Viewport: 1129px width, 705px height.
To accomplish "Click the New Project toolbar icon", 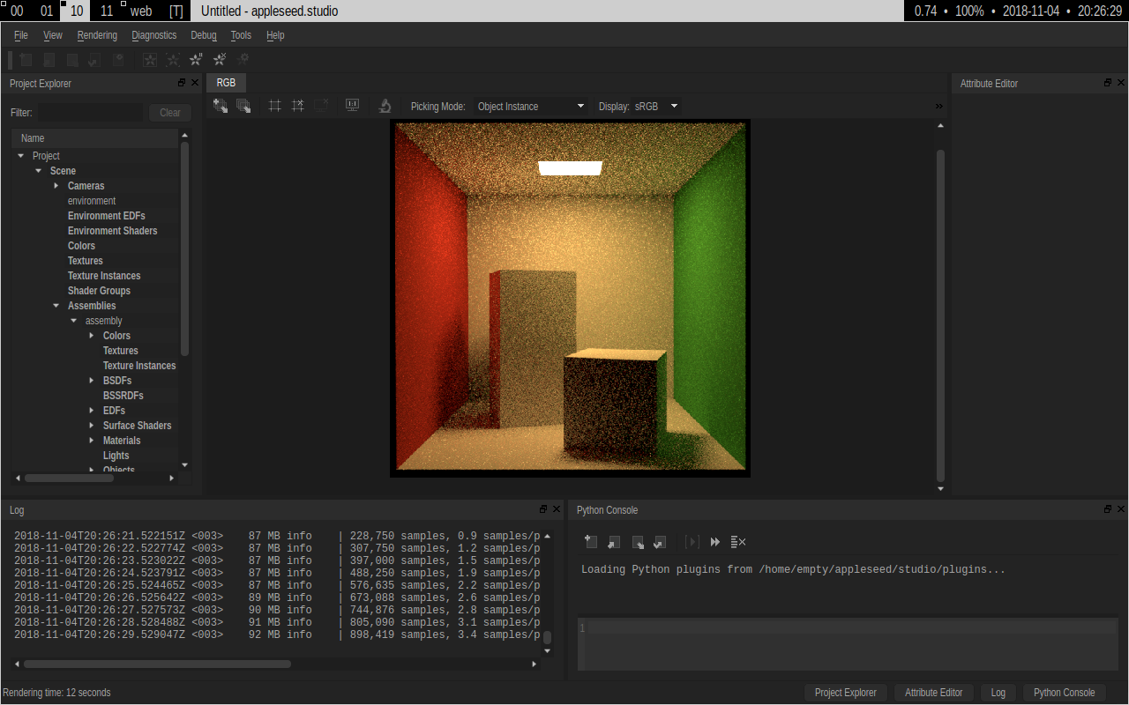I will coord(26,60).
